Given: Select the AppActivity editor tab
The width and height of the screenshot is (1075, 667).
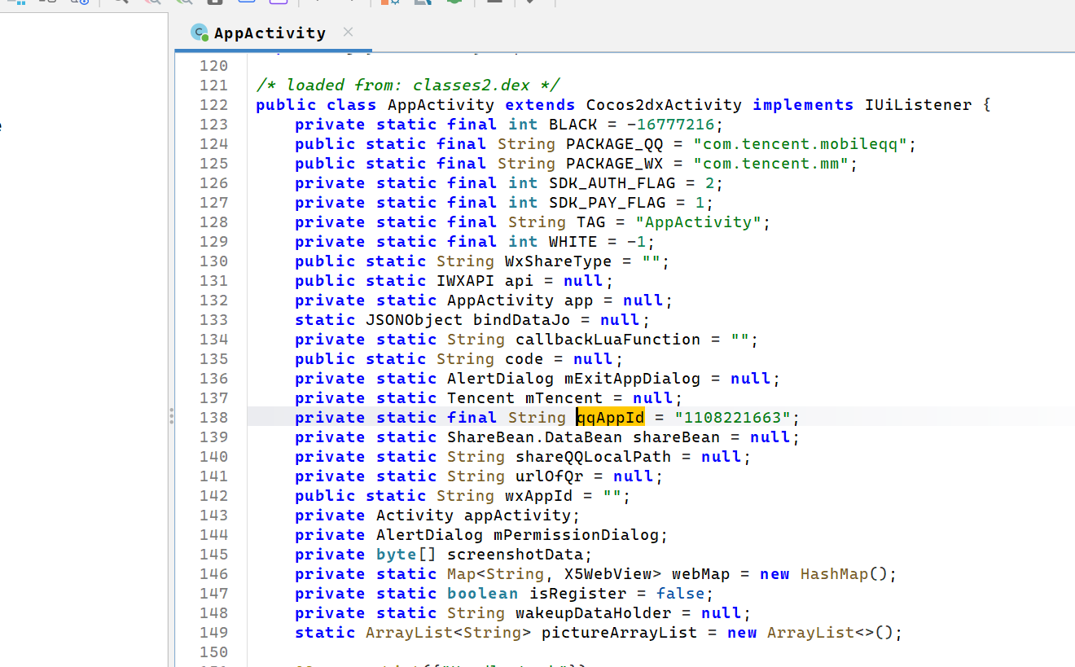Looking at the screenshot, I should [274, 33].
